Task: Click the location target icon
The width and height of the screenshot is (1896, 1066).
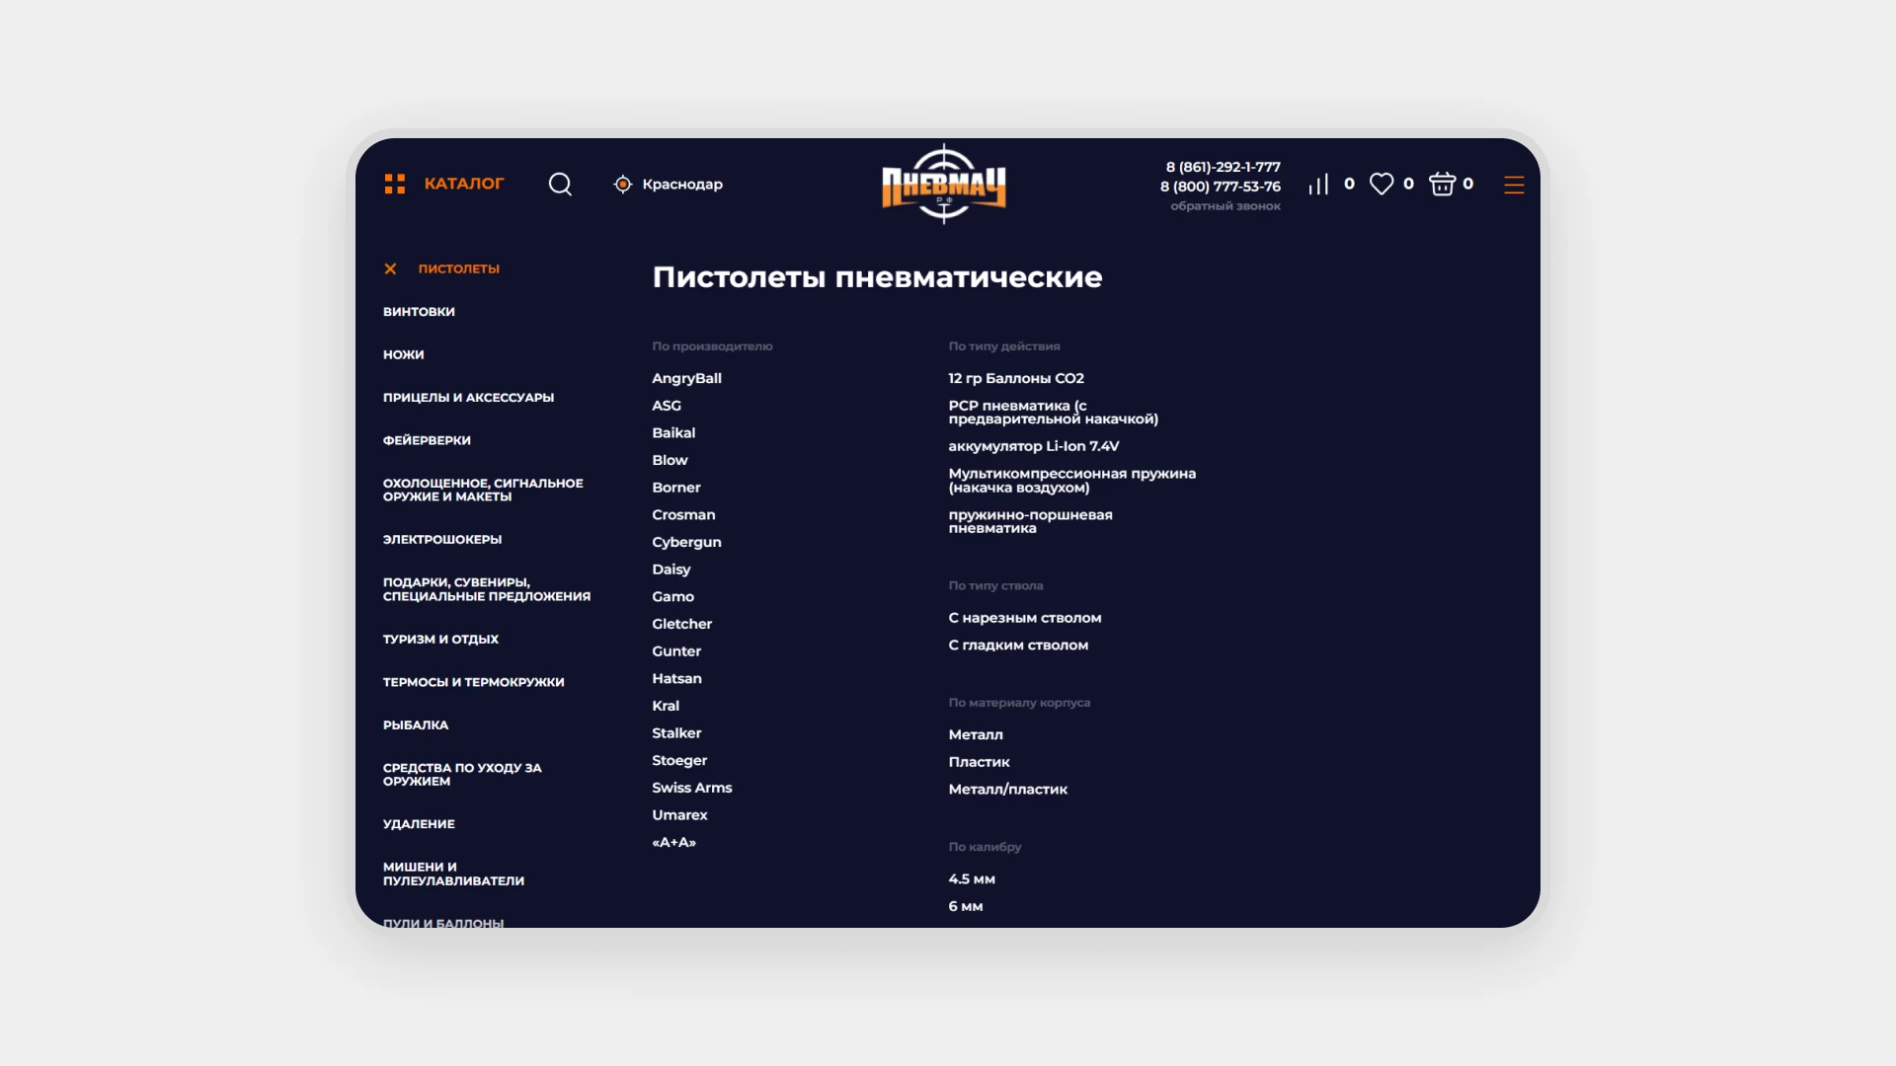Action: coord(622,185)
